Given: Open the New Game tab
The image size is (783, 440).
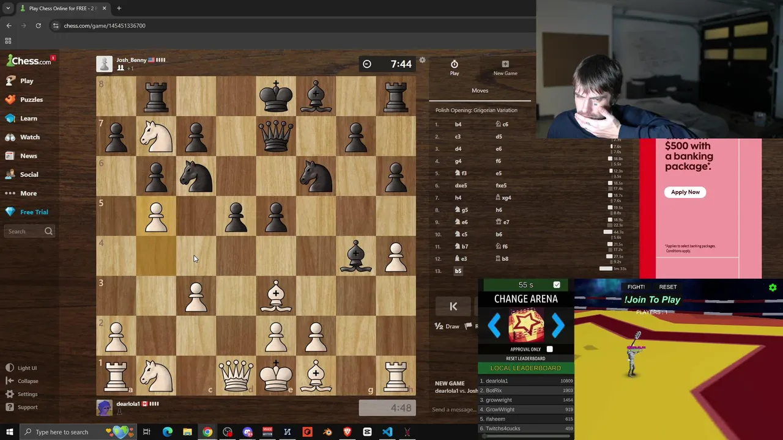Looking at the screenshot, I should (505, 68).
